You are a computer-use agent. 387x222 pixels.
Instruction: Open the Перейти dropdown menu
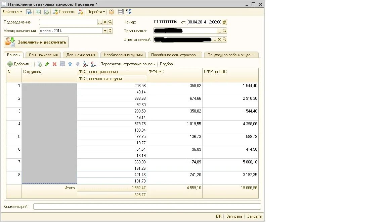click(x=96, y=12)
